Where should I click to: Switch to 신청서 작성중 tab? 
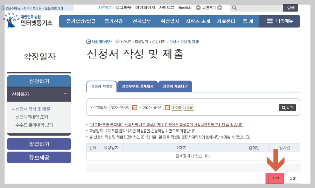pos(101,86)
